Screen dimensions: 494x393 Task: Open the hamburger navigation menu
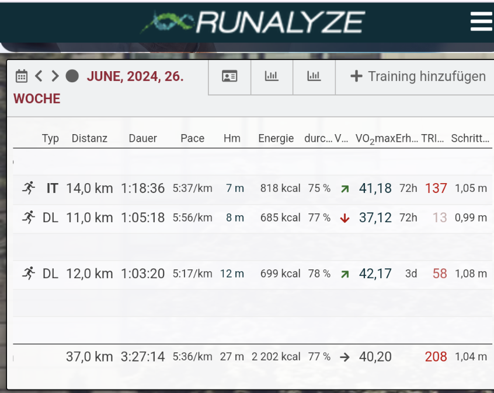point(481,22)
